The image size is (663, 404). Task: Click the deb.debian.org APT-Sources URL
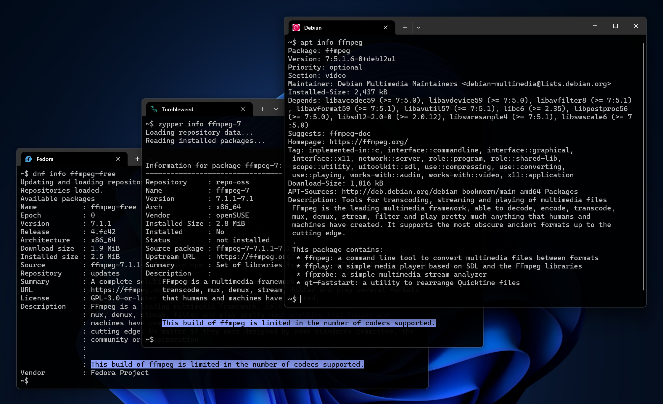400,191
